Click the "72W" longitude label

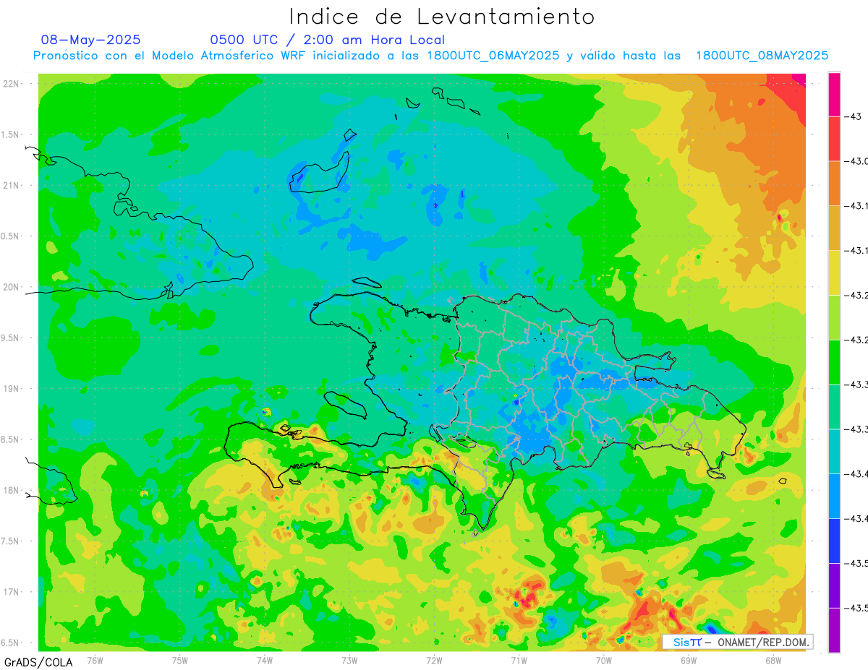coord(434,659)
